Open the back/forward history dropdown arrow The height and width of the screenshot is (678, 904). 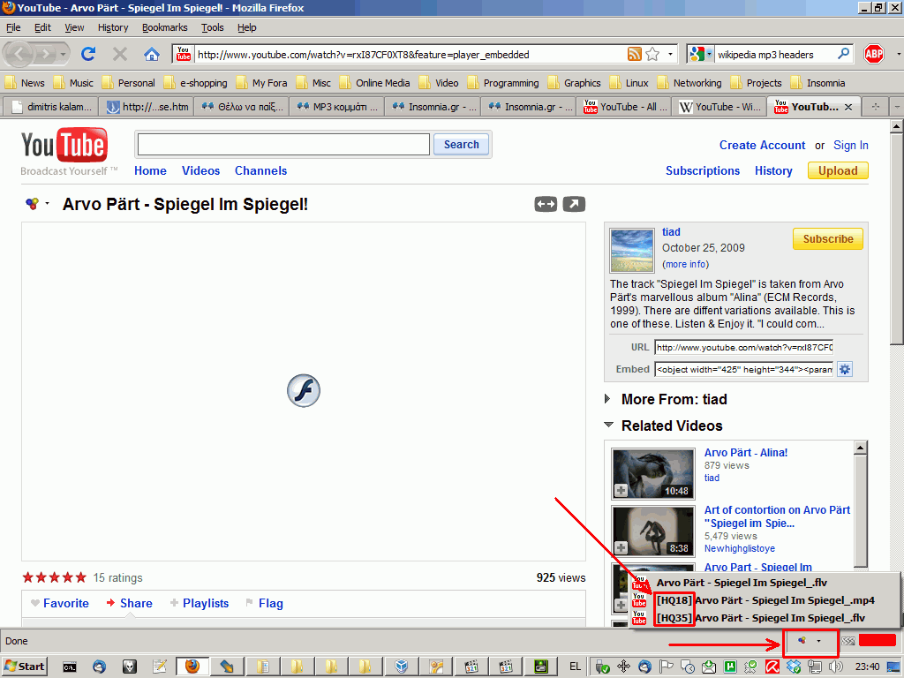click(63, 54)
